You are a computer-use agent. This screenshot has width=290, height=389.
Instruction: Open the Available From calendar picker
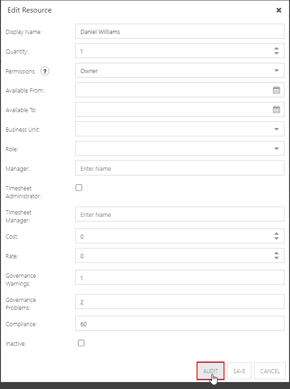click(x=277, y=90)
